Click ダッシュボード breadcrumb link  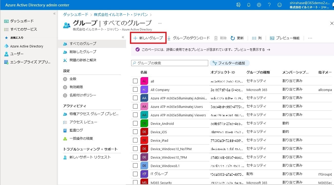[76, 15]
